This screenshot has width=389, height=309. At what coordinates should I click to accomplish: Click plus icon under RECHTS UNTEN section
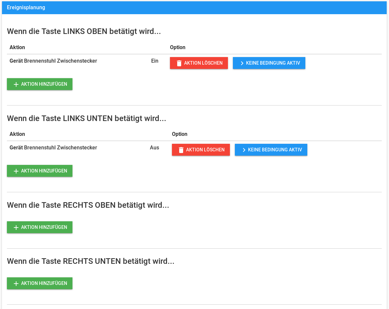[16, 284]
